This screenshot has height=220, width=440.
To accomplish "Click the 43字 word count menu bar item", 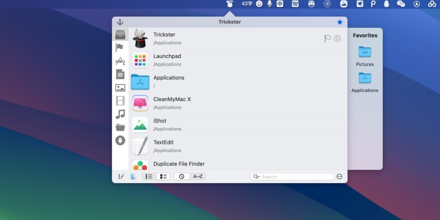I will pos(247,4).
